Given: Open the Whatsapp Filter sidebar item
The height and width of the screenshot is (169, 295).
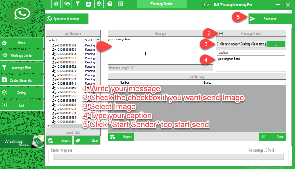Looking at the screenshot, I should click(22, 68).
